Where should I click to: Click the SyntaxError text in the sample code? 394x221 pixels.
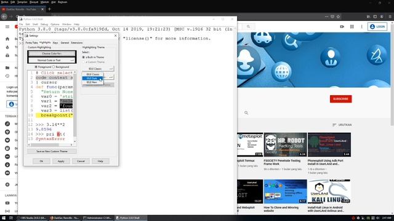tap(50, 139)
